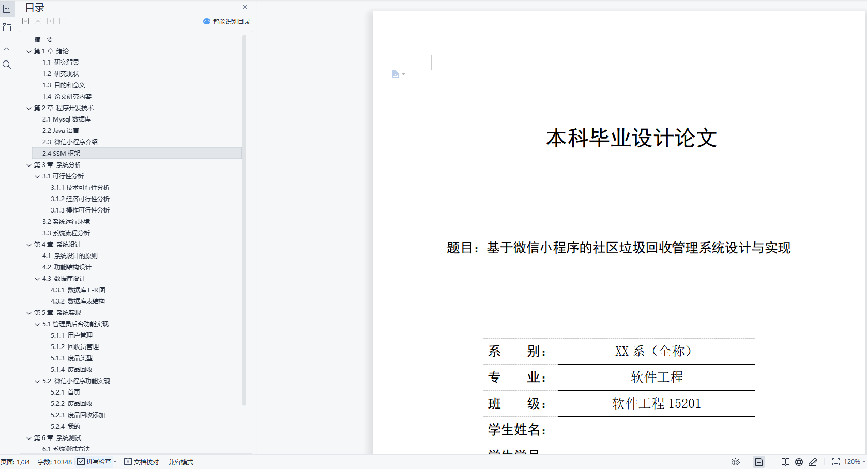Open the outline (目录) sidebar icon

pos(7,9)
